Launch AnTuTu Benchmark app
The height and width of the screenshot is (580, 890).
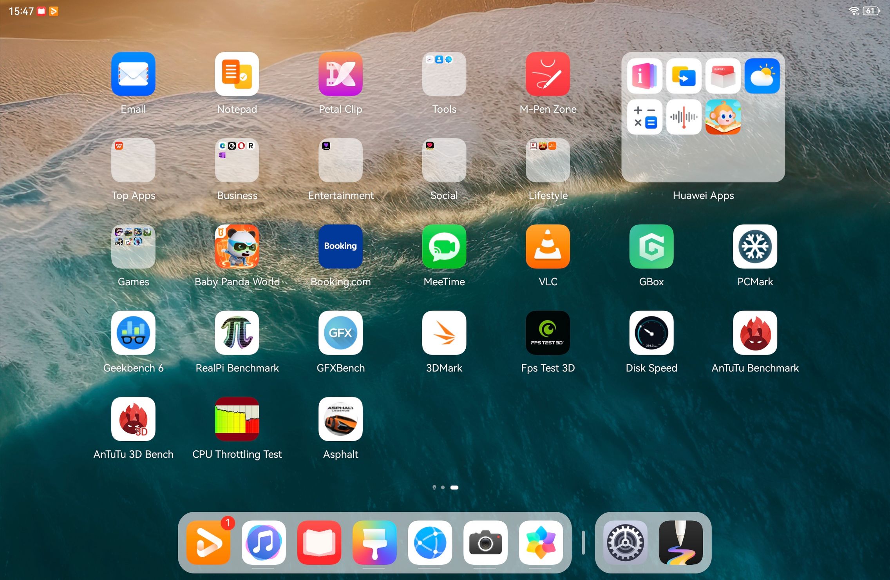click(755, 333)
